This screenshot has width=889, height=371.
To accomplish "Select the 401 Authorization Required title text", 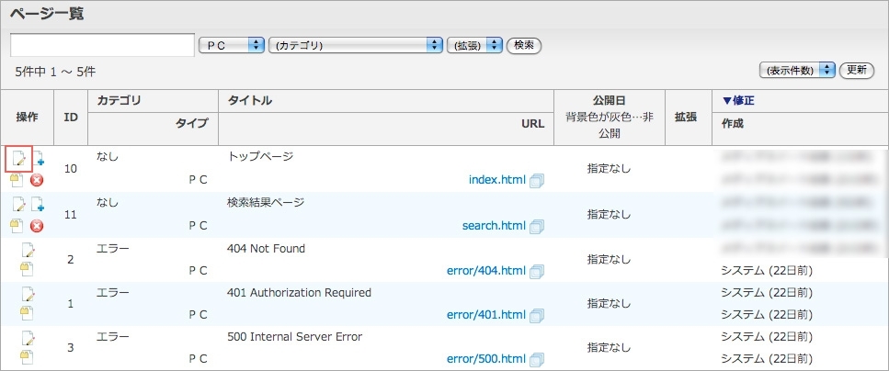I will pyautogui.click(x=299, y=293).
